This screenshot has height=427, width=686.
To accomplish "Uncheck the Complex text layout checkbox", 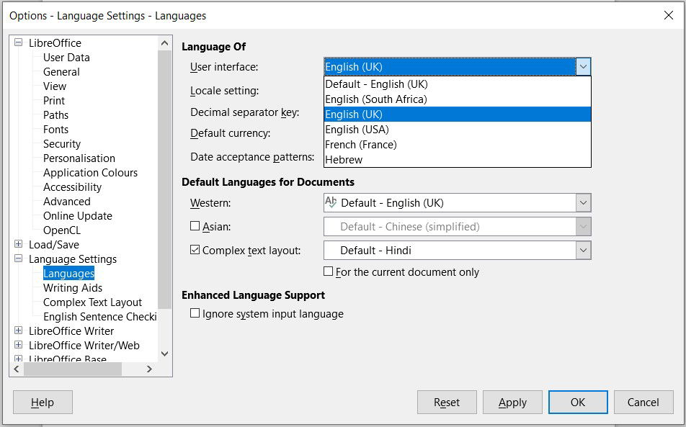I will coord(195,250).
